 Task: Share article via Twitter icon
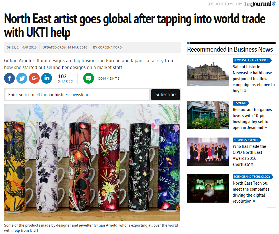pos(22,78)
